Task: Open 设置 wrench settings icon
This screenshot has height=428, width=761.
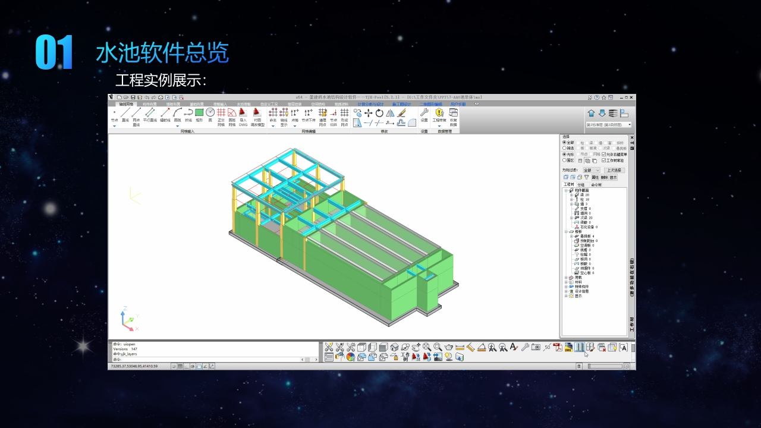Action: [x=424, y=113]
